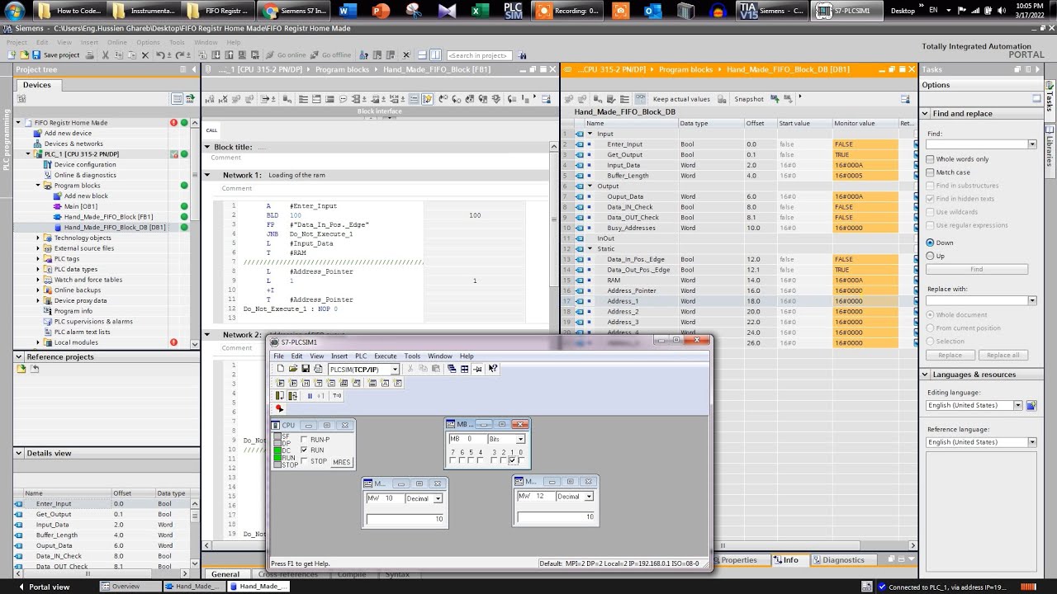Open a new file in S7-PLCSIM toolbar
Viewport: 1057px width, 594px height.
point(281,369)
